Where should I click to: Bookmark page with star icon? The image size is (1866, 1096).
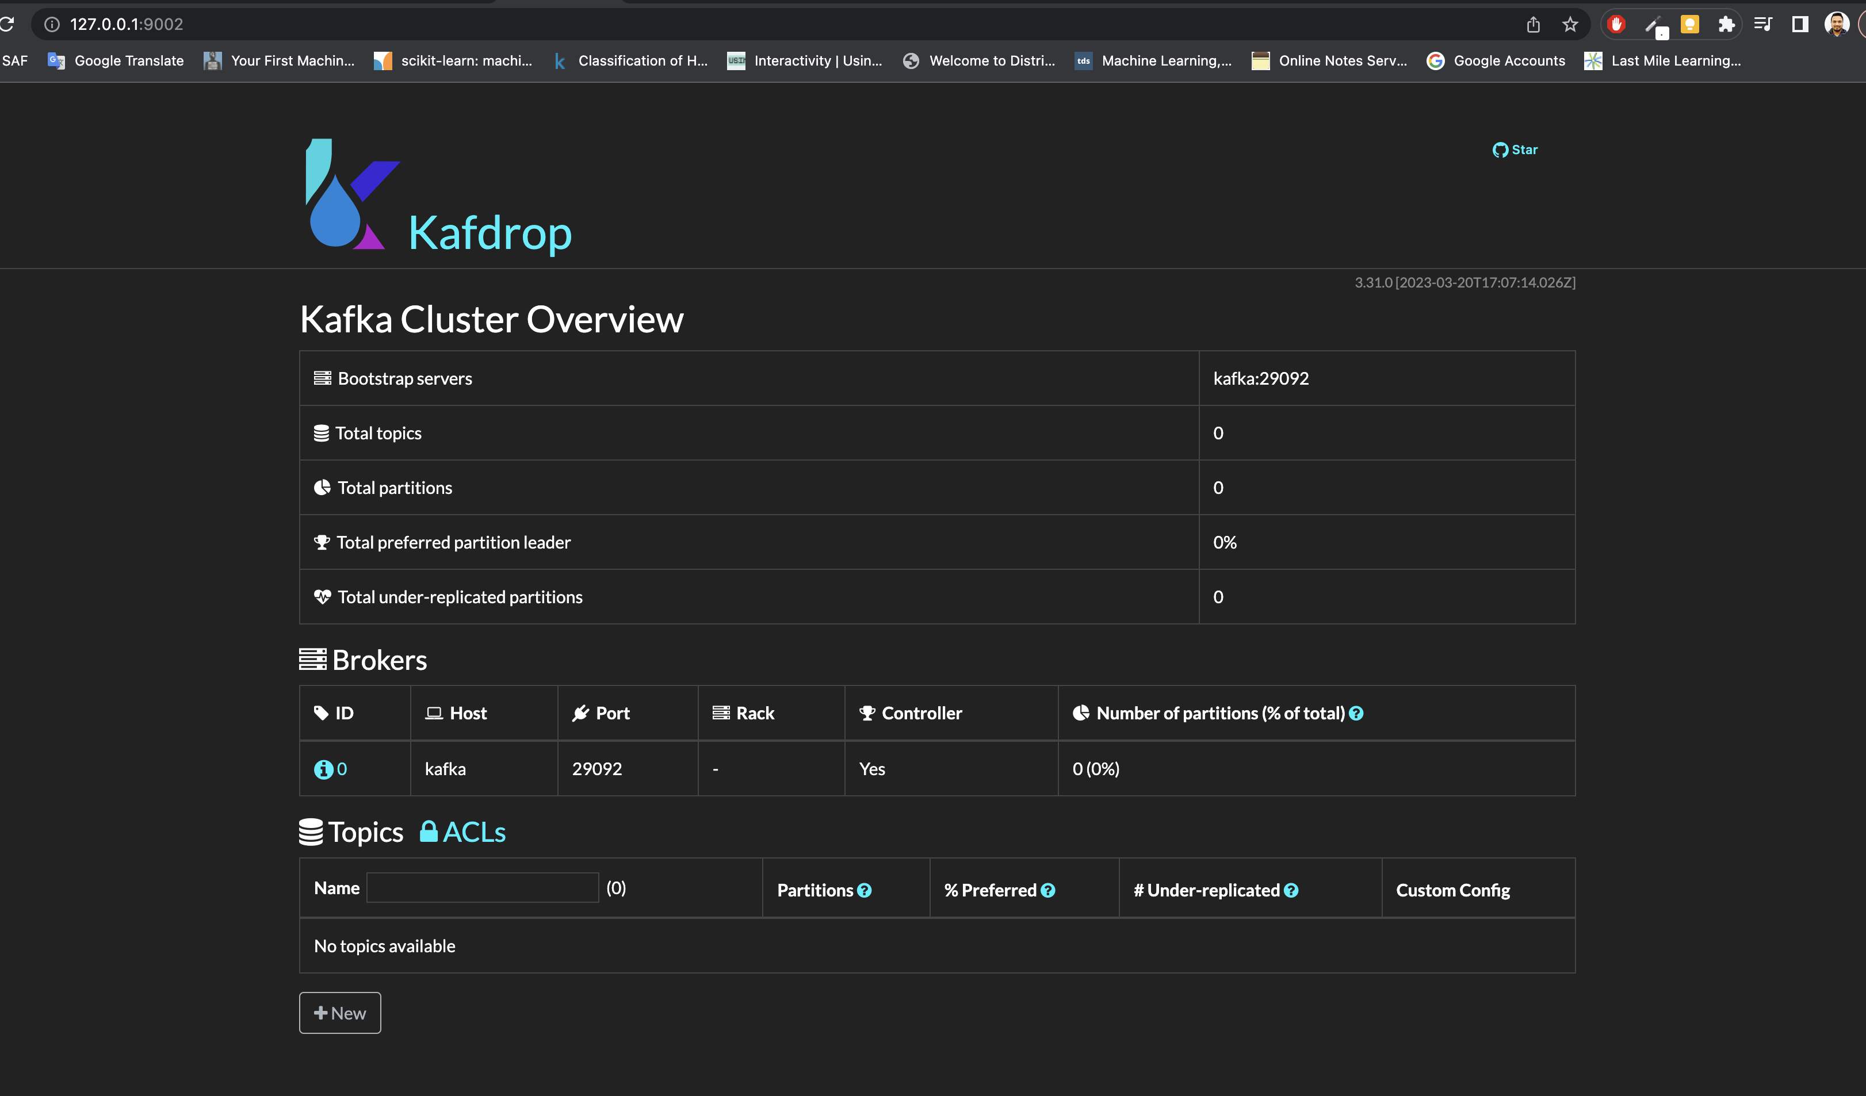coord(1570,24)
